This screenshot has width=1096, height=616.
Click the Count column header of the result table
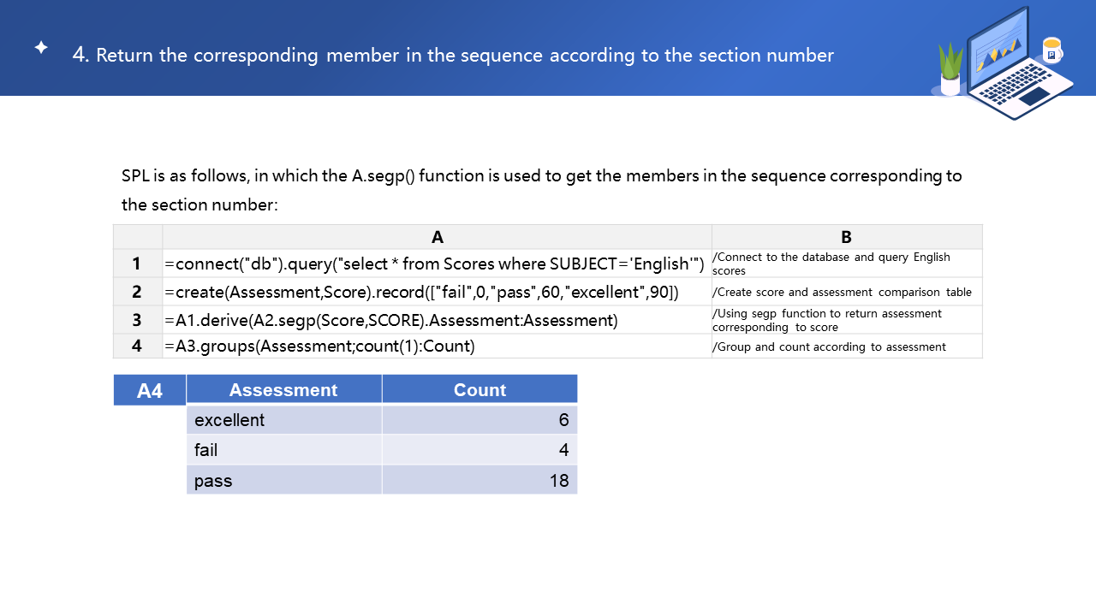[479, 390]
